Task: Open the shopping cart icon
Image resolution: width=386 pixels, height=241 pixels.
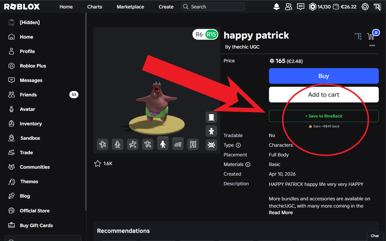Action: click(371, 36)
